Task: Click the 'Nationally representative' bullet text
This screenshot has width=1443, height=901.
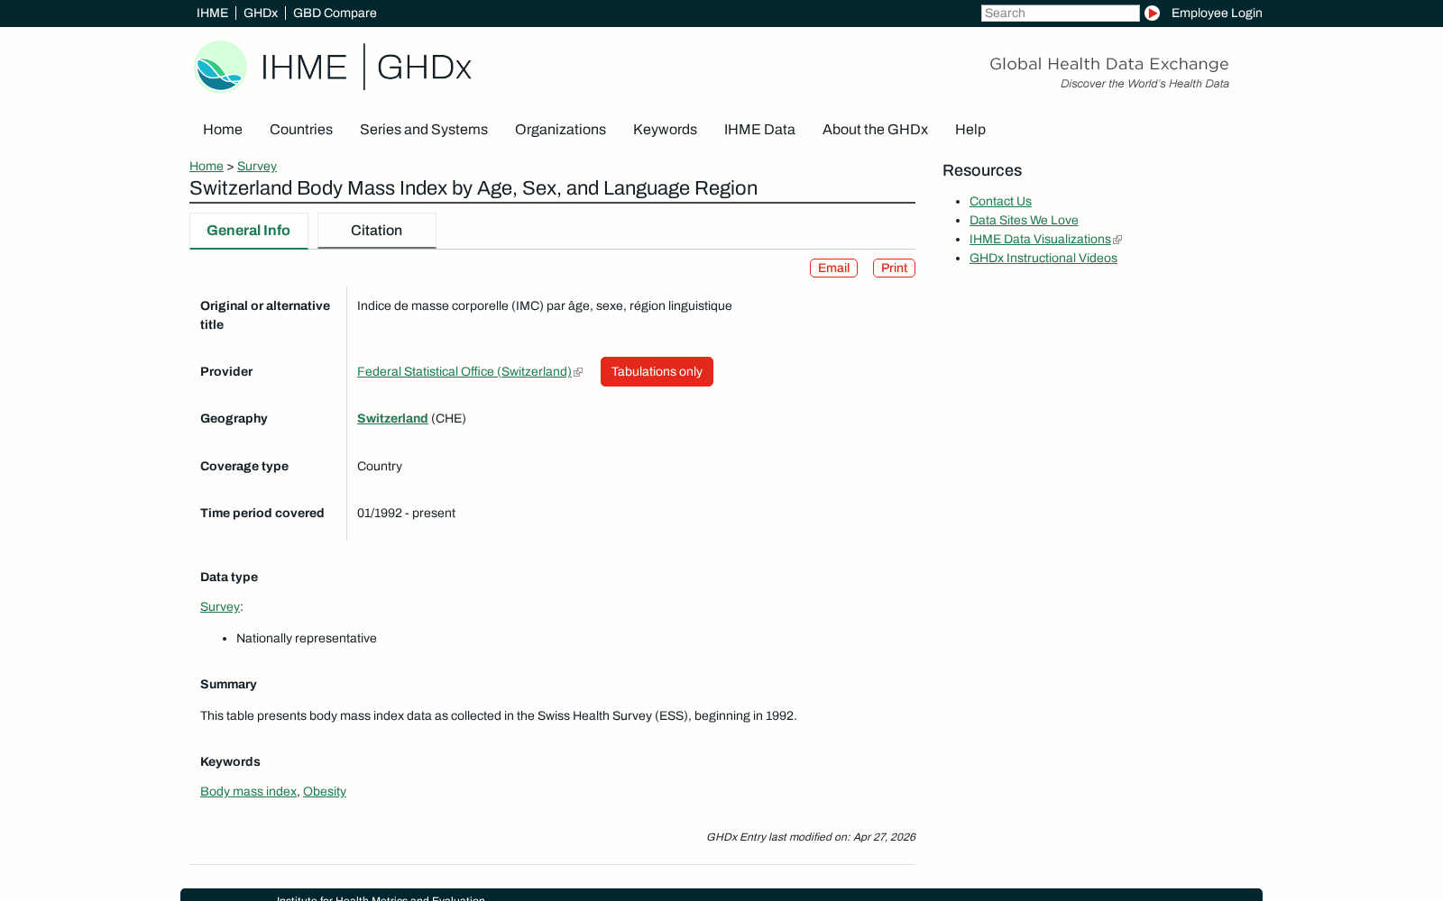Action: (x=307, y=638)
